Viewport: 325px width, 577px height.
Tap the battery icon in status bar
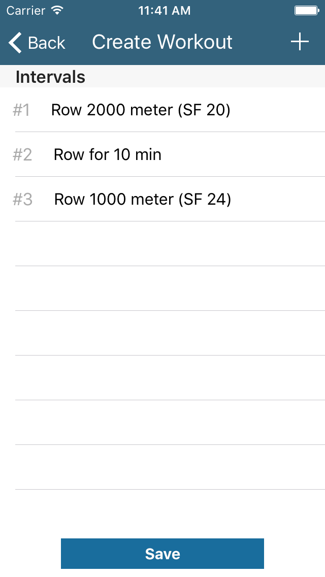point(306,10)
